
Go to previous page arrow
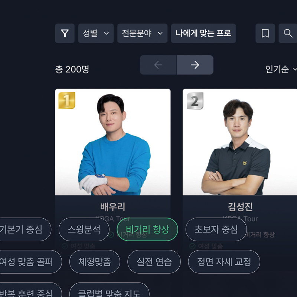pyautogui.click(x=158, y=65)
